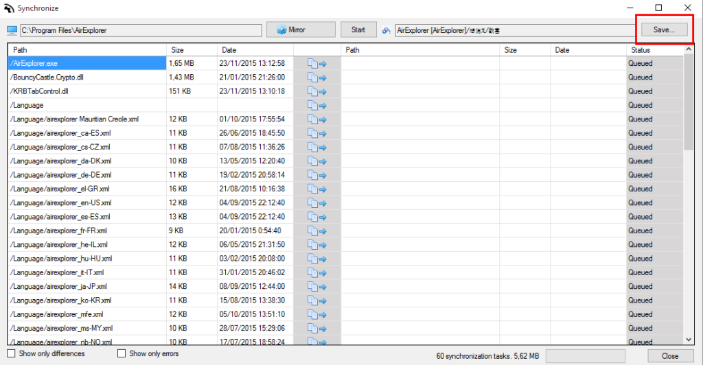Click the copy icon for airexplorer Mauritian Creole.xml
This screenshot has height=365, width=703.
(317, 119)
